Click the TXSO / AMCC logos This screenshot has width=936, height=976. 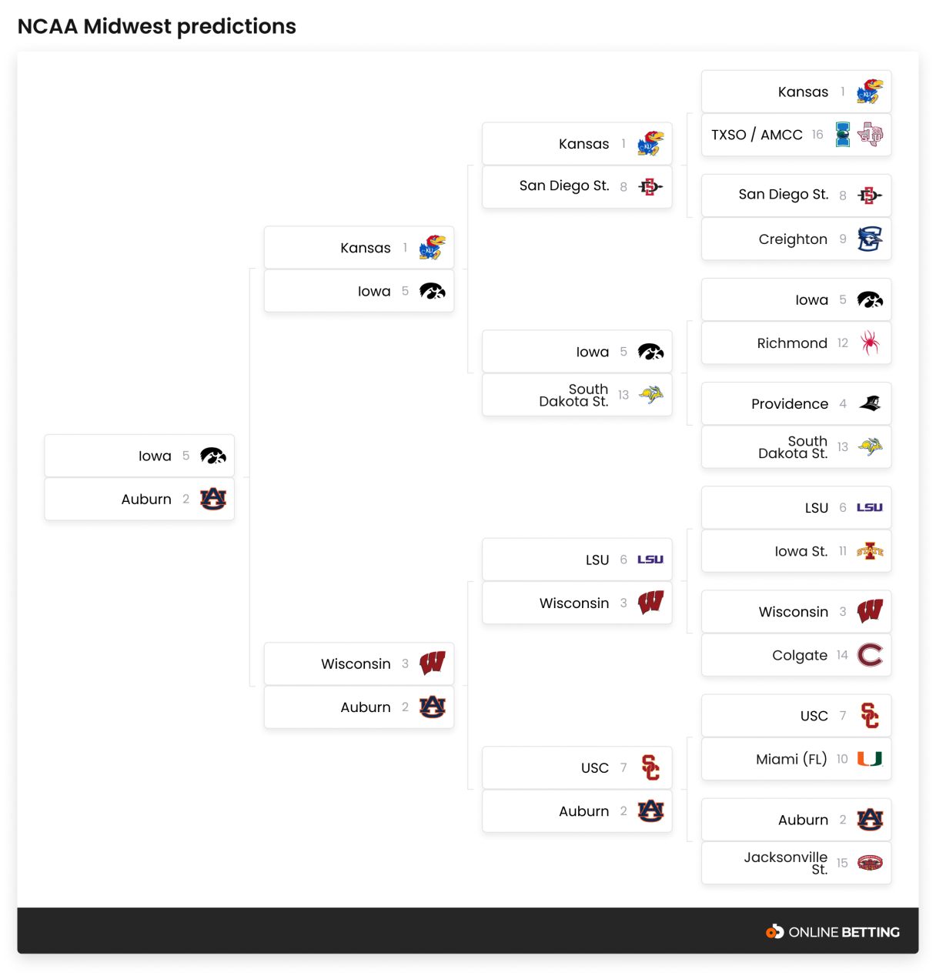[x=859, y=135]
